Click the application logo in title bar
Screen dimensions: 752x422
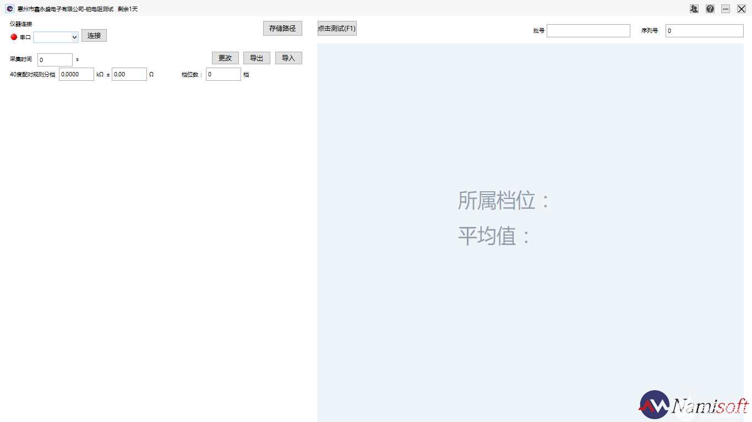(x=10, y=9)
